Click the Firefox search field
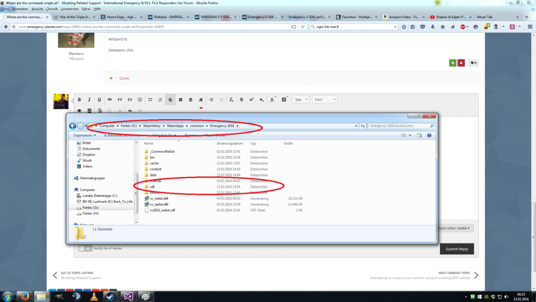 tap(354, 27)
